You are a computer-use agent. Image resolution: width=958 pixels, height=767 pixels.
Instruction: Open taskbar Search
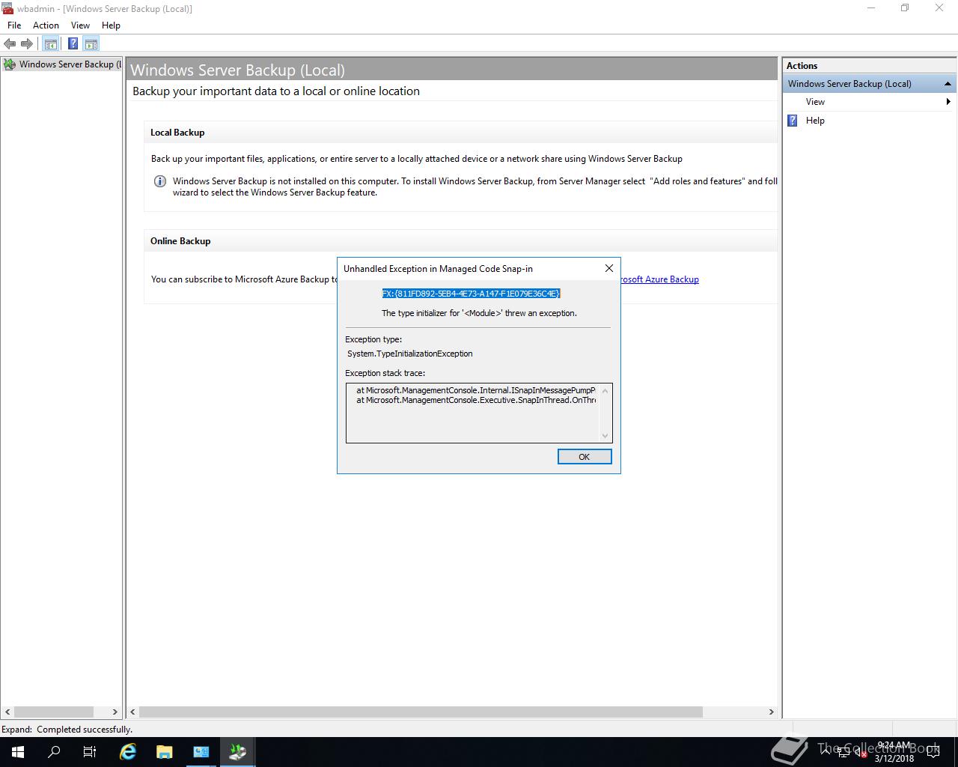(54, 752)
